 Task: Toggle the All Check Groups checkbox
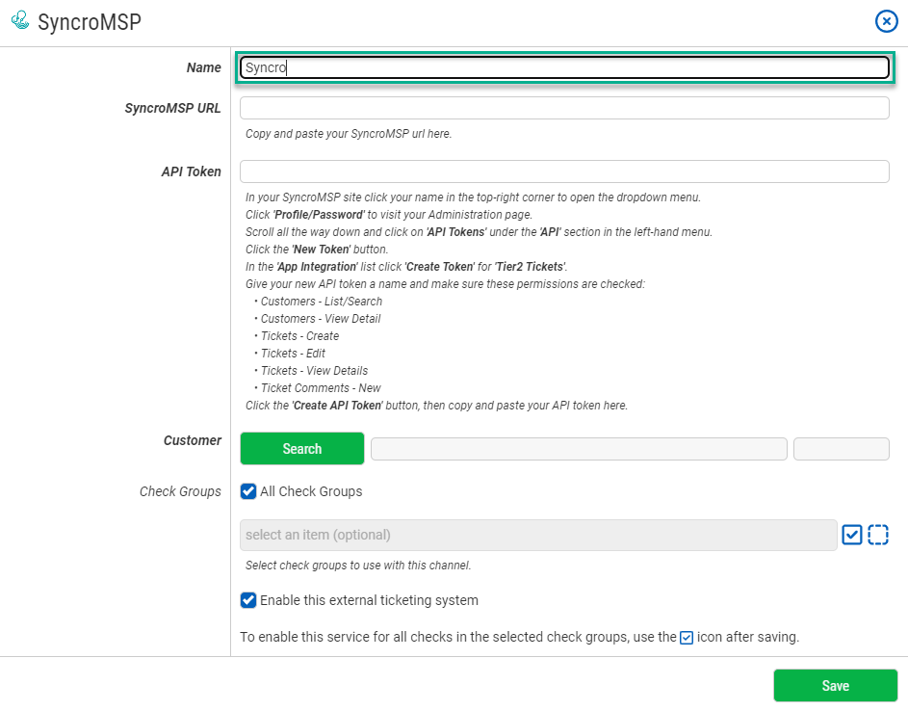point(248,491)
